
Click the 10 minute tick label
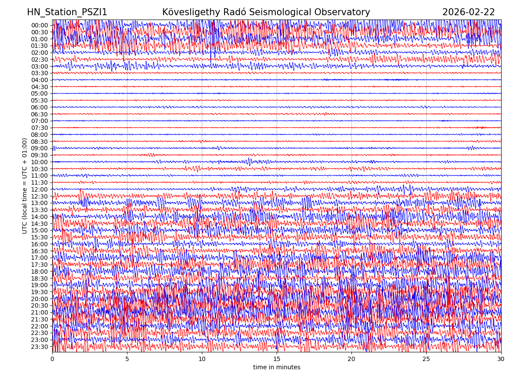click(202, 359)
